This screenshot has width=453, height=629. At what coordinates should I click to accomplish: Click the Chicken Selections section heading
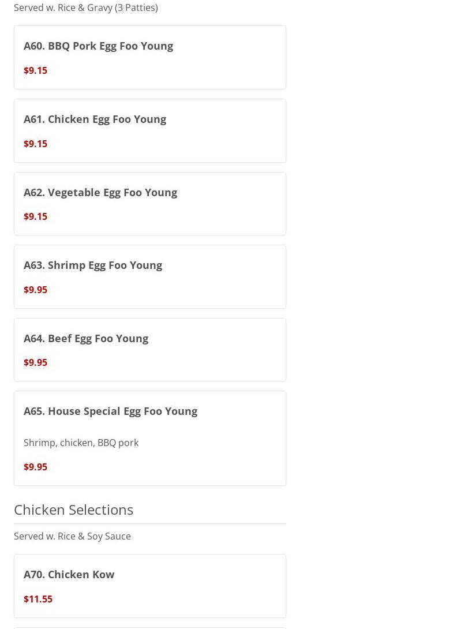click(x=73, y=509)
